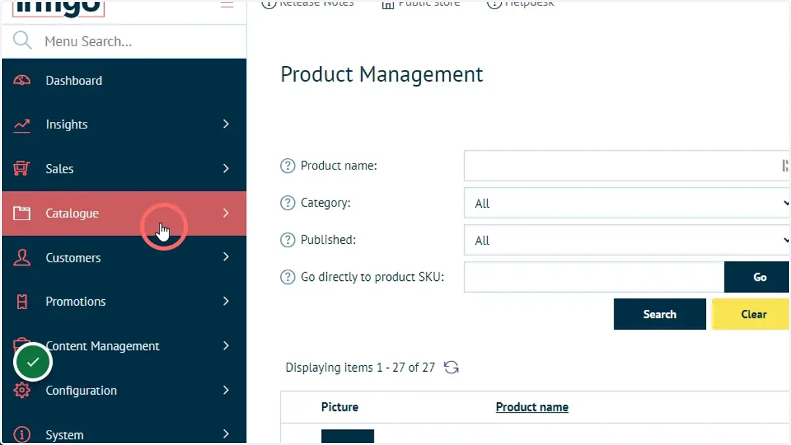Open the Published dropdown
This screenshot has width=791, height=445.
[627, 240]
